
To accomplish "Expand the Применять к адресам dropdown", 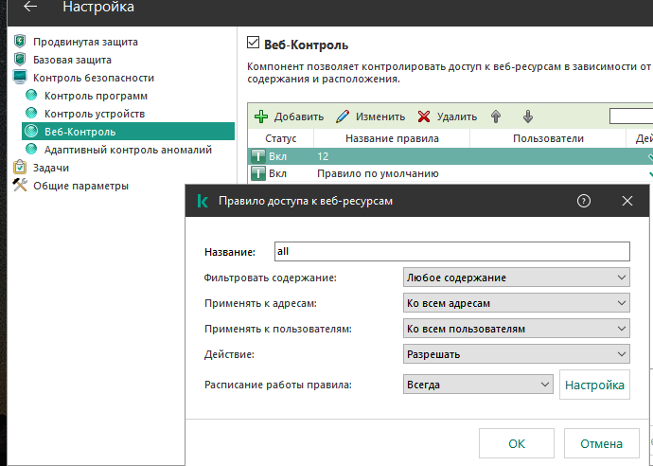I will (x=517, y=303).
